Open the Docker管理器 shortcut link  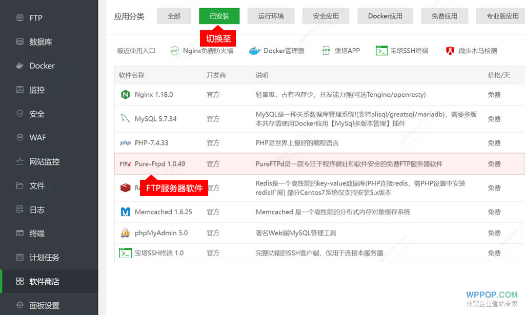click(x=277, y=51)
